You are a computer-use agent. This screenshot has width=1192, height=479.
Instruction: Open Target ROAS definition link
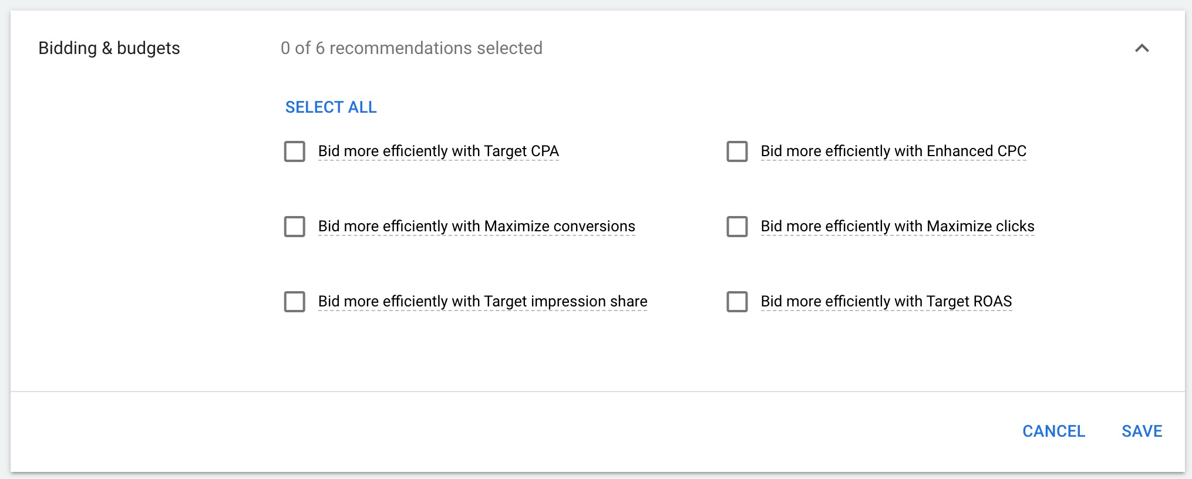point(886,302)
